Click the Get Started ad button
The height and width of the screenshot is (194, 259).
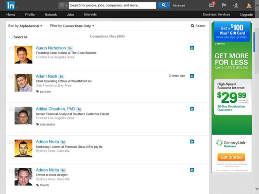tap(231, 157)
